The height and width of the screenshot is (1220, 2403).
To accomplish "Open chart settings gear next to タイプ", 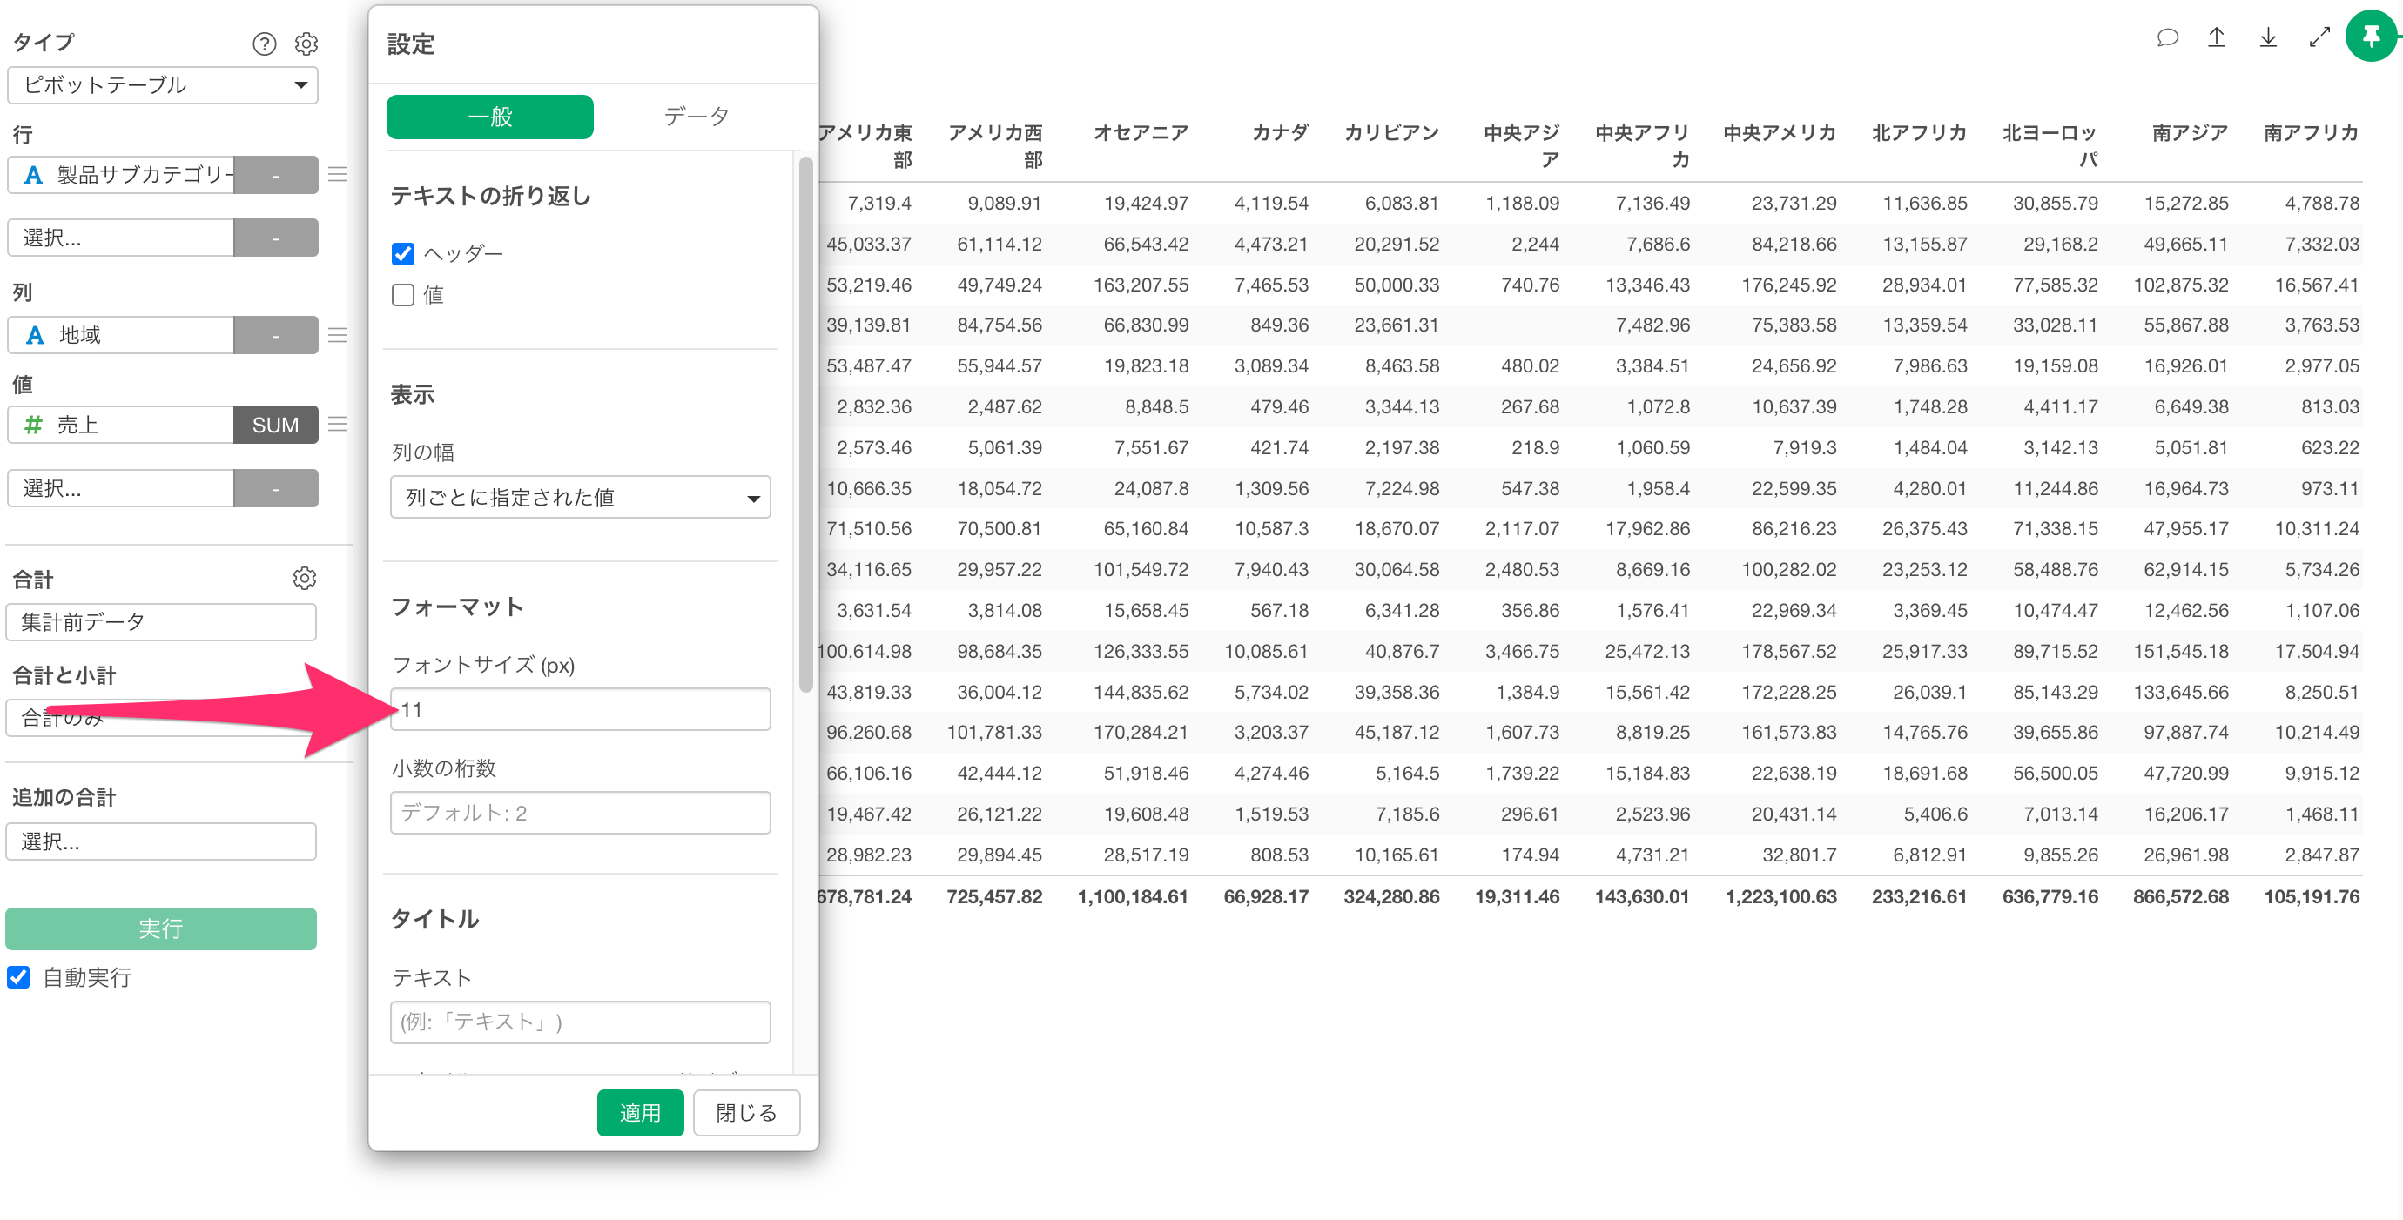I will 306,44.
